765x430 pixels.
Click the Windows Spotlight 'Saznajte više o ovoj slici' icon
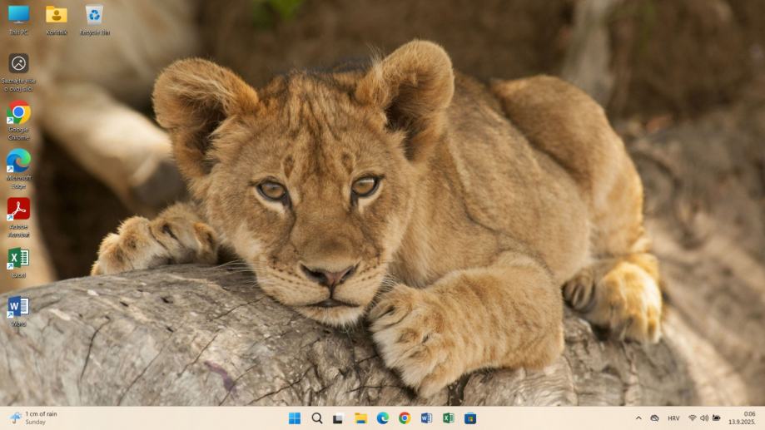click(x=18, y=72)
